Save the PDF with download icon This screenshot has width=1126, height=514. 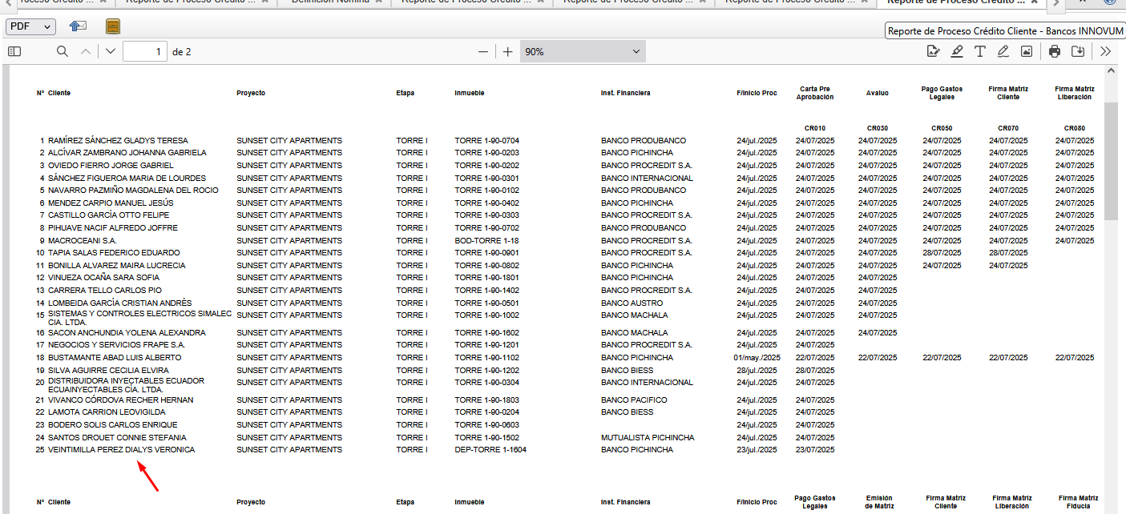pyautogui.click(x=1078, y=51)
